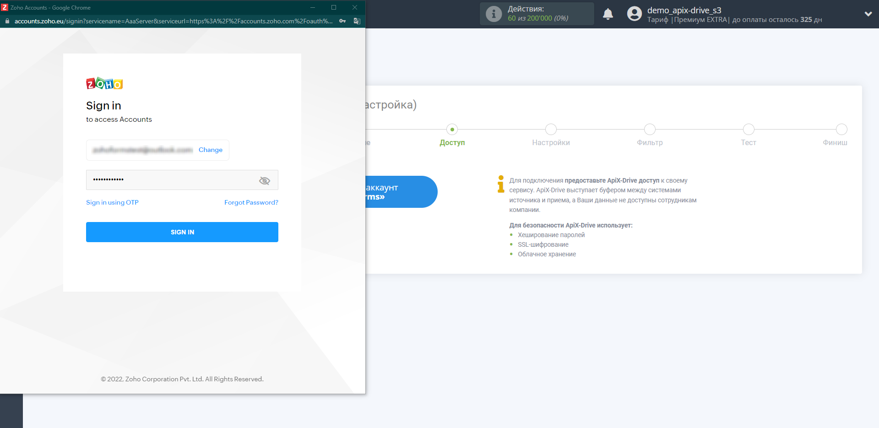Screen dimensions: 879x428
Task: Click the Облачное хранение list item
Action: [x=547, y=254]
